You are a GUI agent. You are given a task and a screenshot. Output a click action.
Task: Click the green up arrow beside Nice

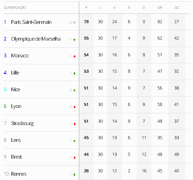[74, 91]
